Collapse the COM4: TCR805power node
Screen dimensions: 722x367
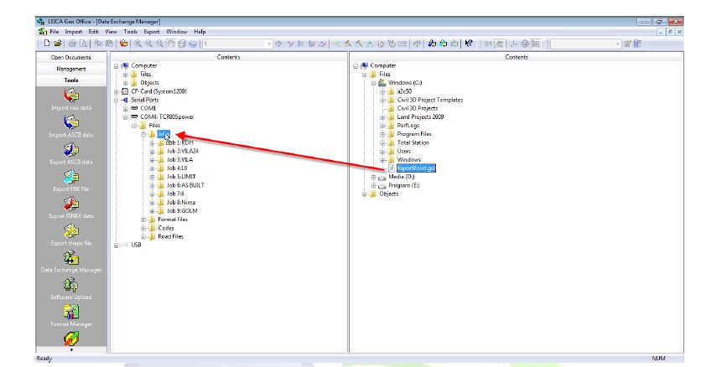pyautogui.click(x=125, y=117)
